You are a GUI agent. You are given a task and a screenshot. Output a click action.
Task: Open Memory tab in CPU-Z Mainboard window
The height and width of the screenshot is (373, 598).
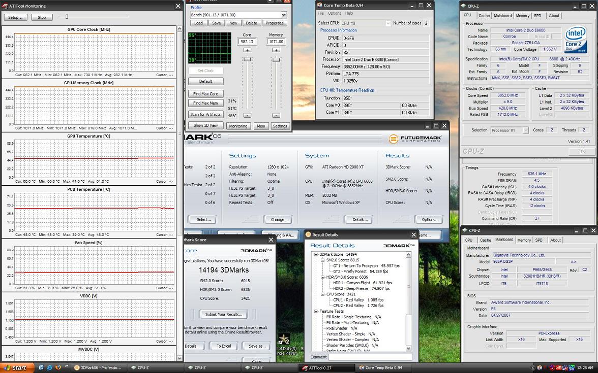524,240
